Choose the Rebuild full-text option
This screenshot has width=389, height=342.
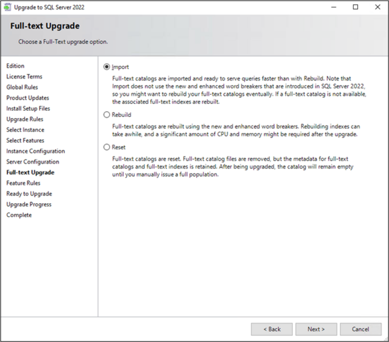[107, 115]
